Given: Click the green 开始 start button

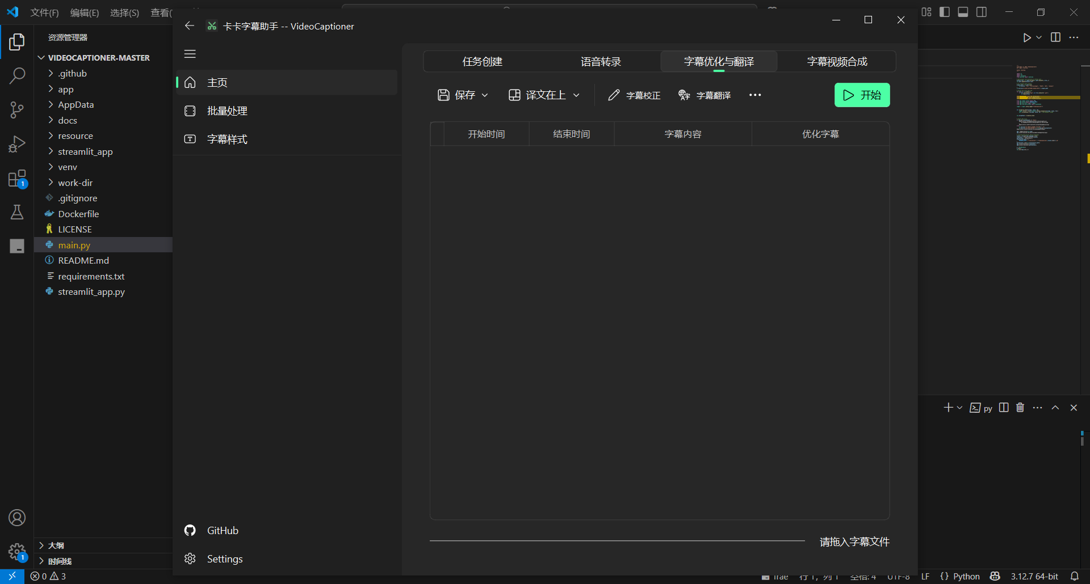Looking at the screenshot, I should point(862,95).
